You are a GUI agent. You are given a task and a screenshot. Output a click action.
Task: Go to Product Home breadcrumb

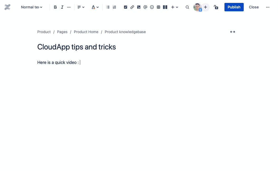click(x=86, y=32)
